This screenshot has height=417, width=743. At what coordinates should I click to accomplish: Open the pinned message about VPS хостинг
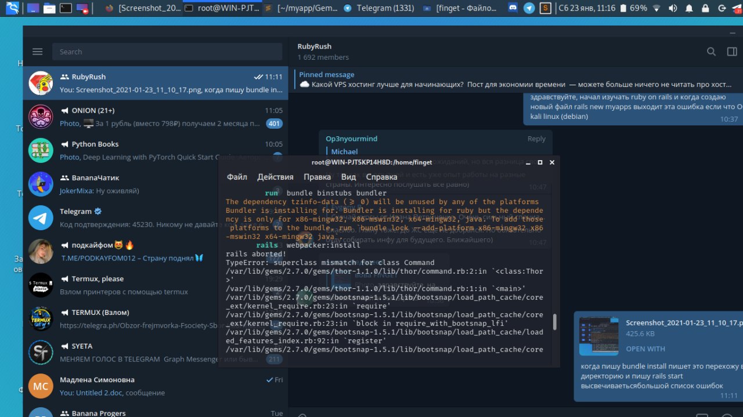[x=515, y=79]
